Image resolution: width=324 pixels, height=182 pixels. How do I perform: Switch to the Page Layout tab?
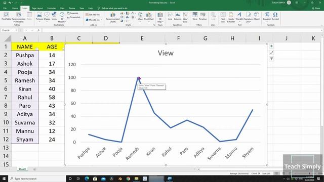[x=37, y=8]
